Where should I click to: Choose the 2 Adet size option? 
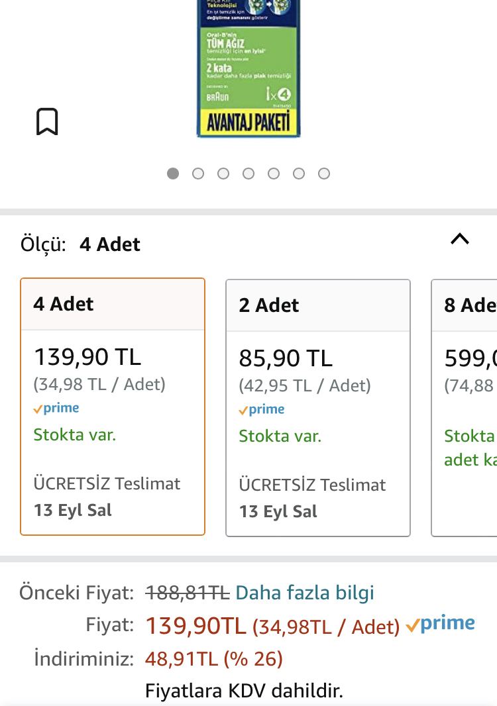click(318, 407)
